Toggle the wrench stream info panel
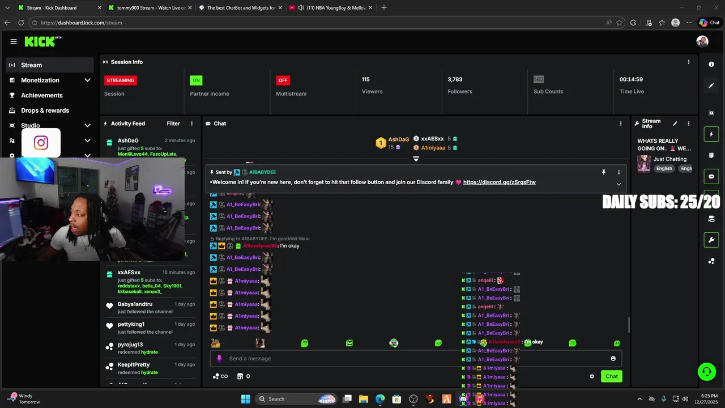 pos(711,240)
